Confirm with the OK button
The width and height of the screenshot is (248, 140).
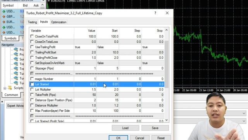(118, 138)
